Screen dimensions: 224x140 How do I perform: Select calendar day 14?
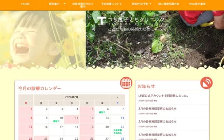click(x=118, y=120)
